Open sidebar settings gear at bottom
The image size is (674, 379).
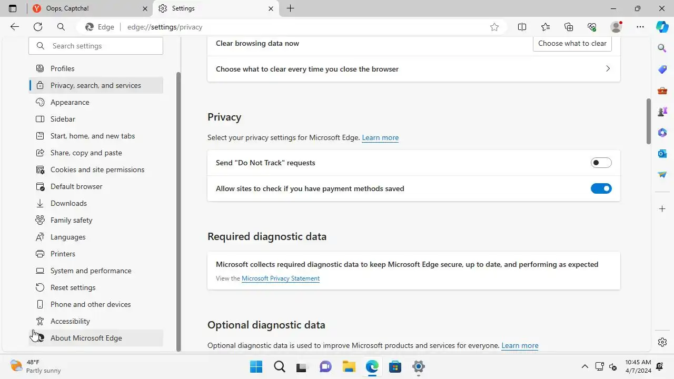click(662, 342)
